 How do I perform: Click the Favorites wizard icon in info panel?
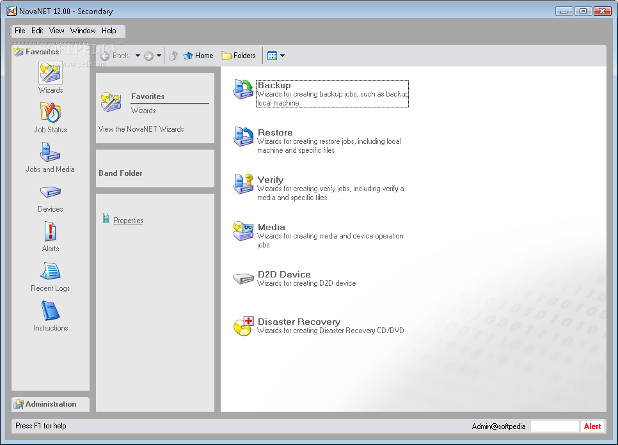click(x=111, y=102)
